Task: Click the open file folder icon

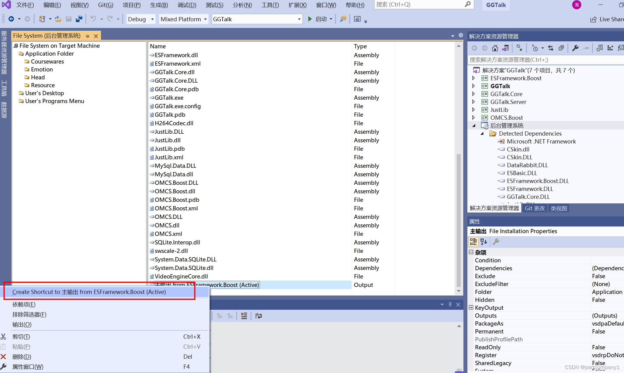Action: [58, 19]
